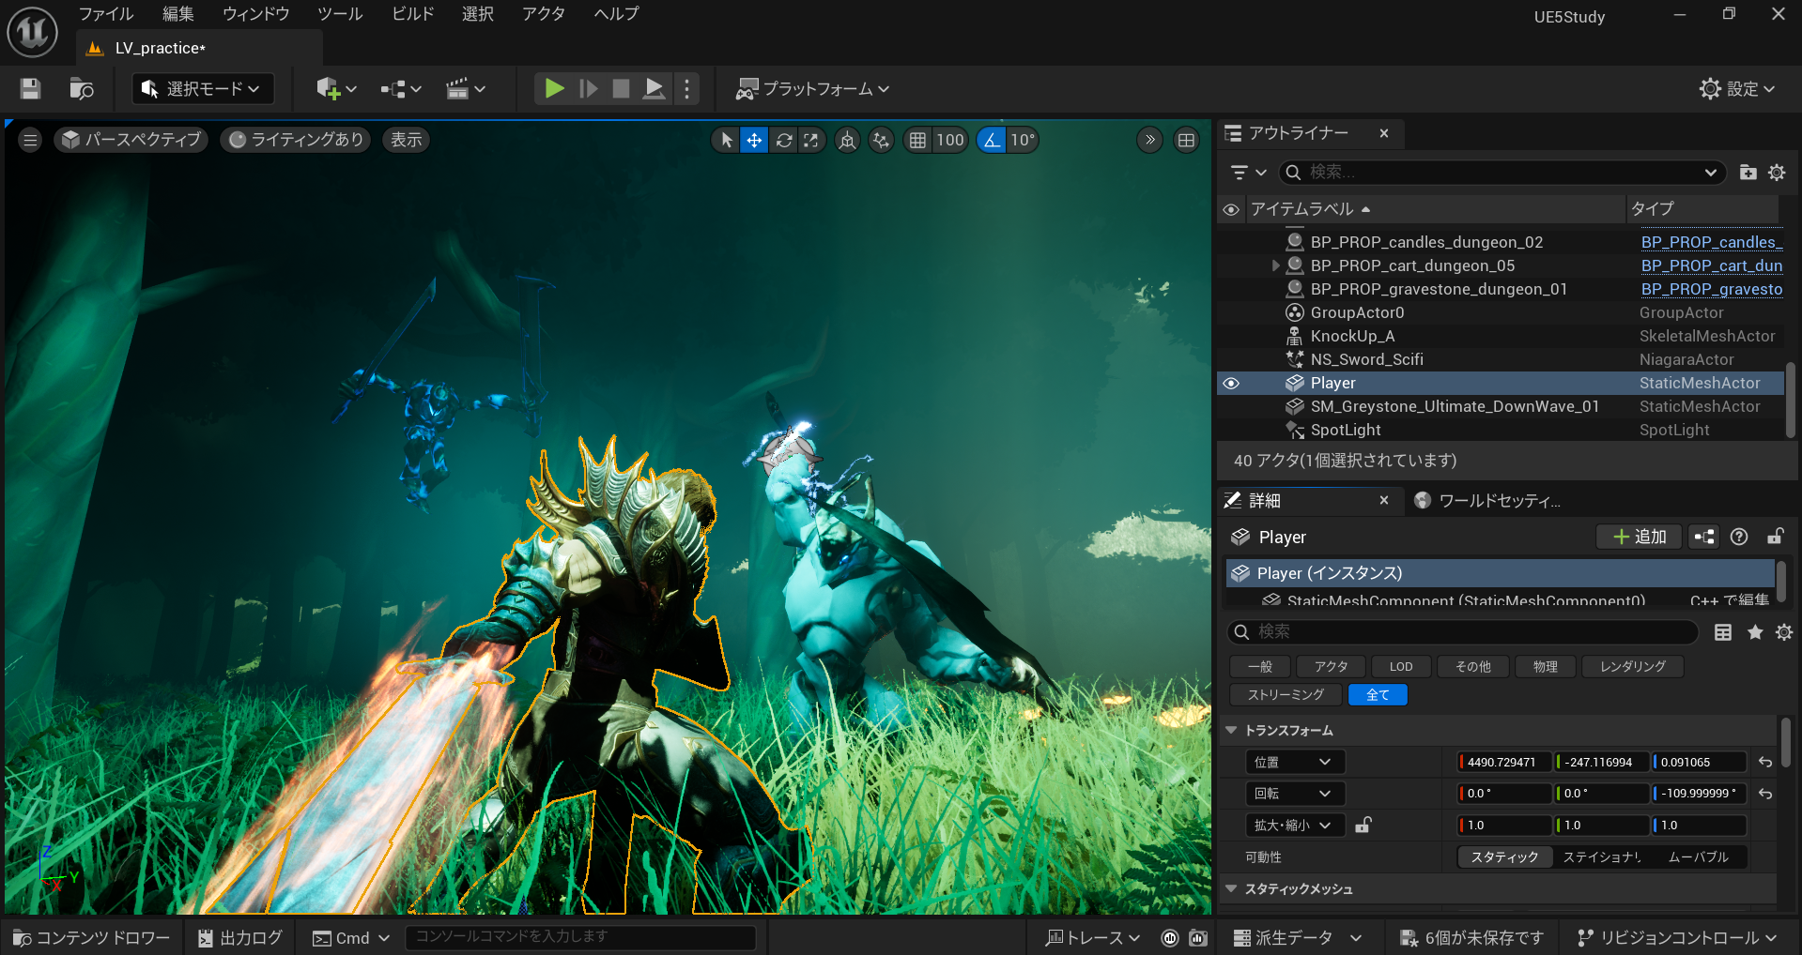The width and height of the screenshot is (1802, 955).
Task: Create a new folder in the Outliner
Action: (1748, 173)
